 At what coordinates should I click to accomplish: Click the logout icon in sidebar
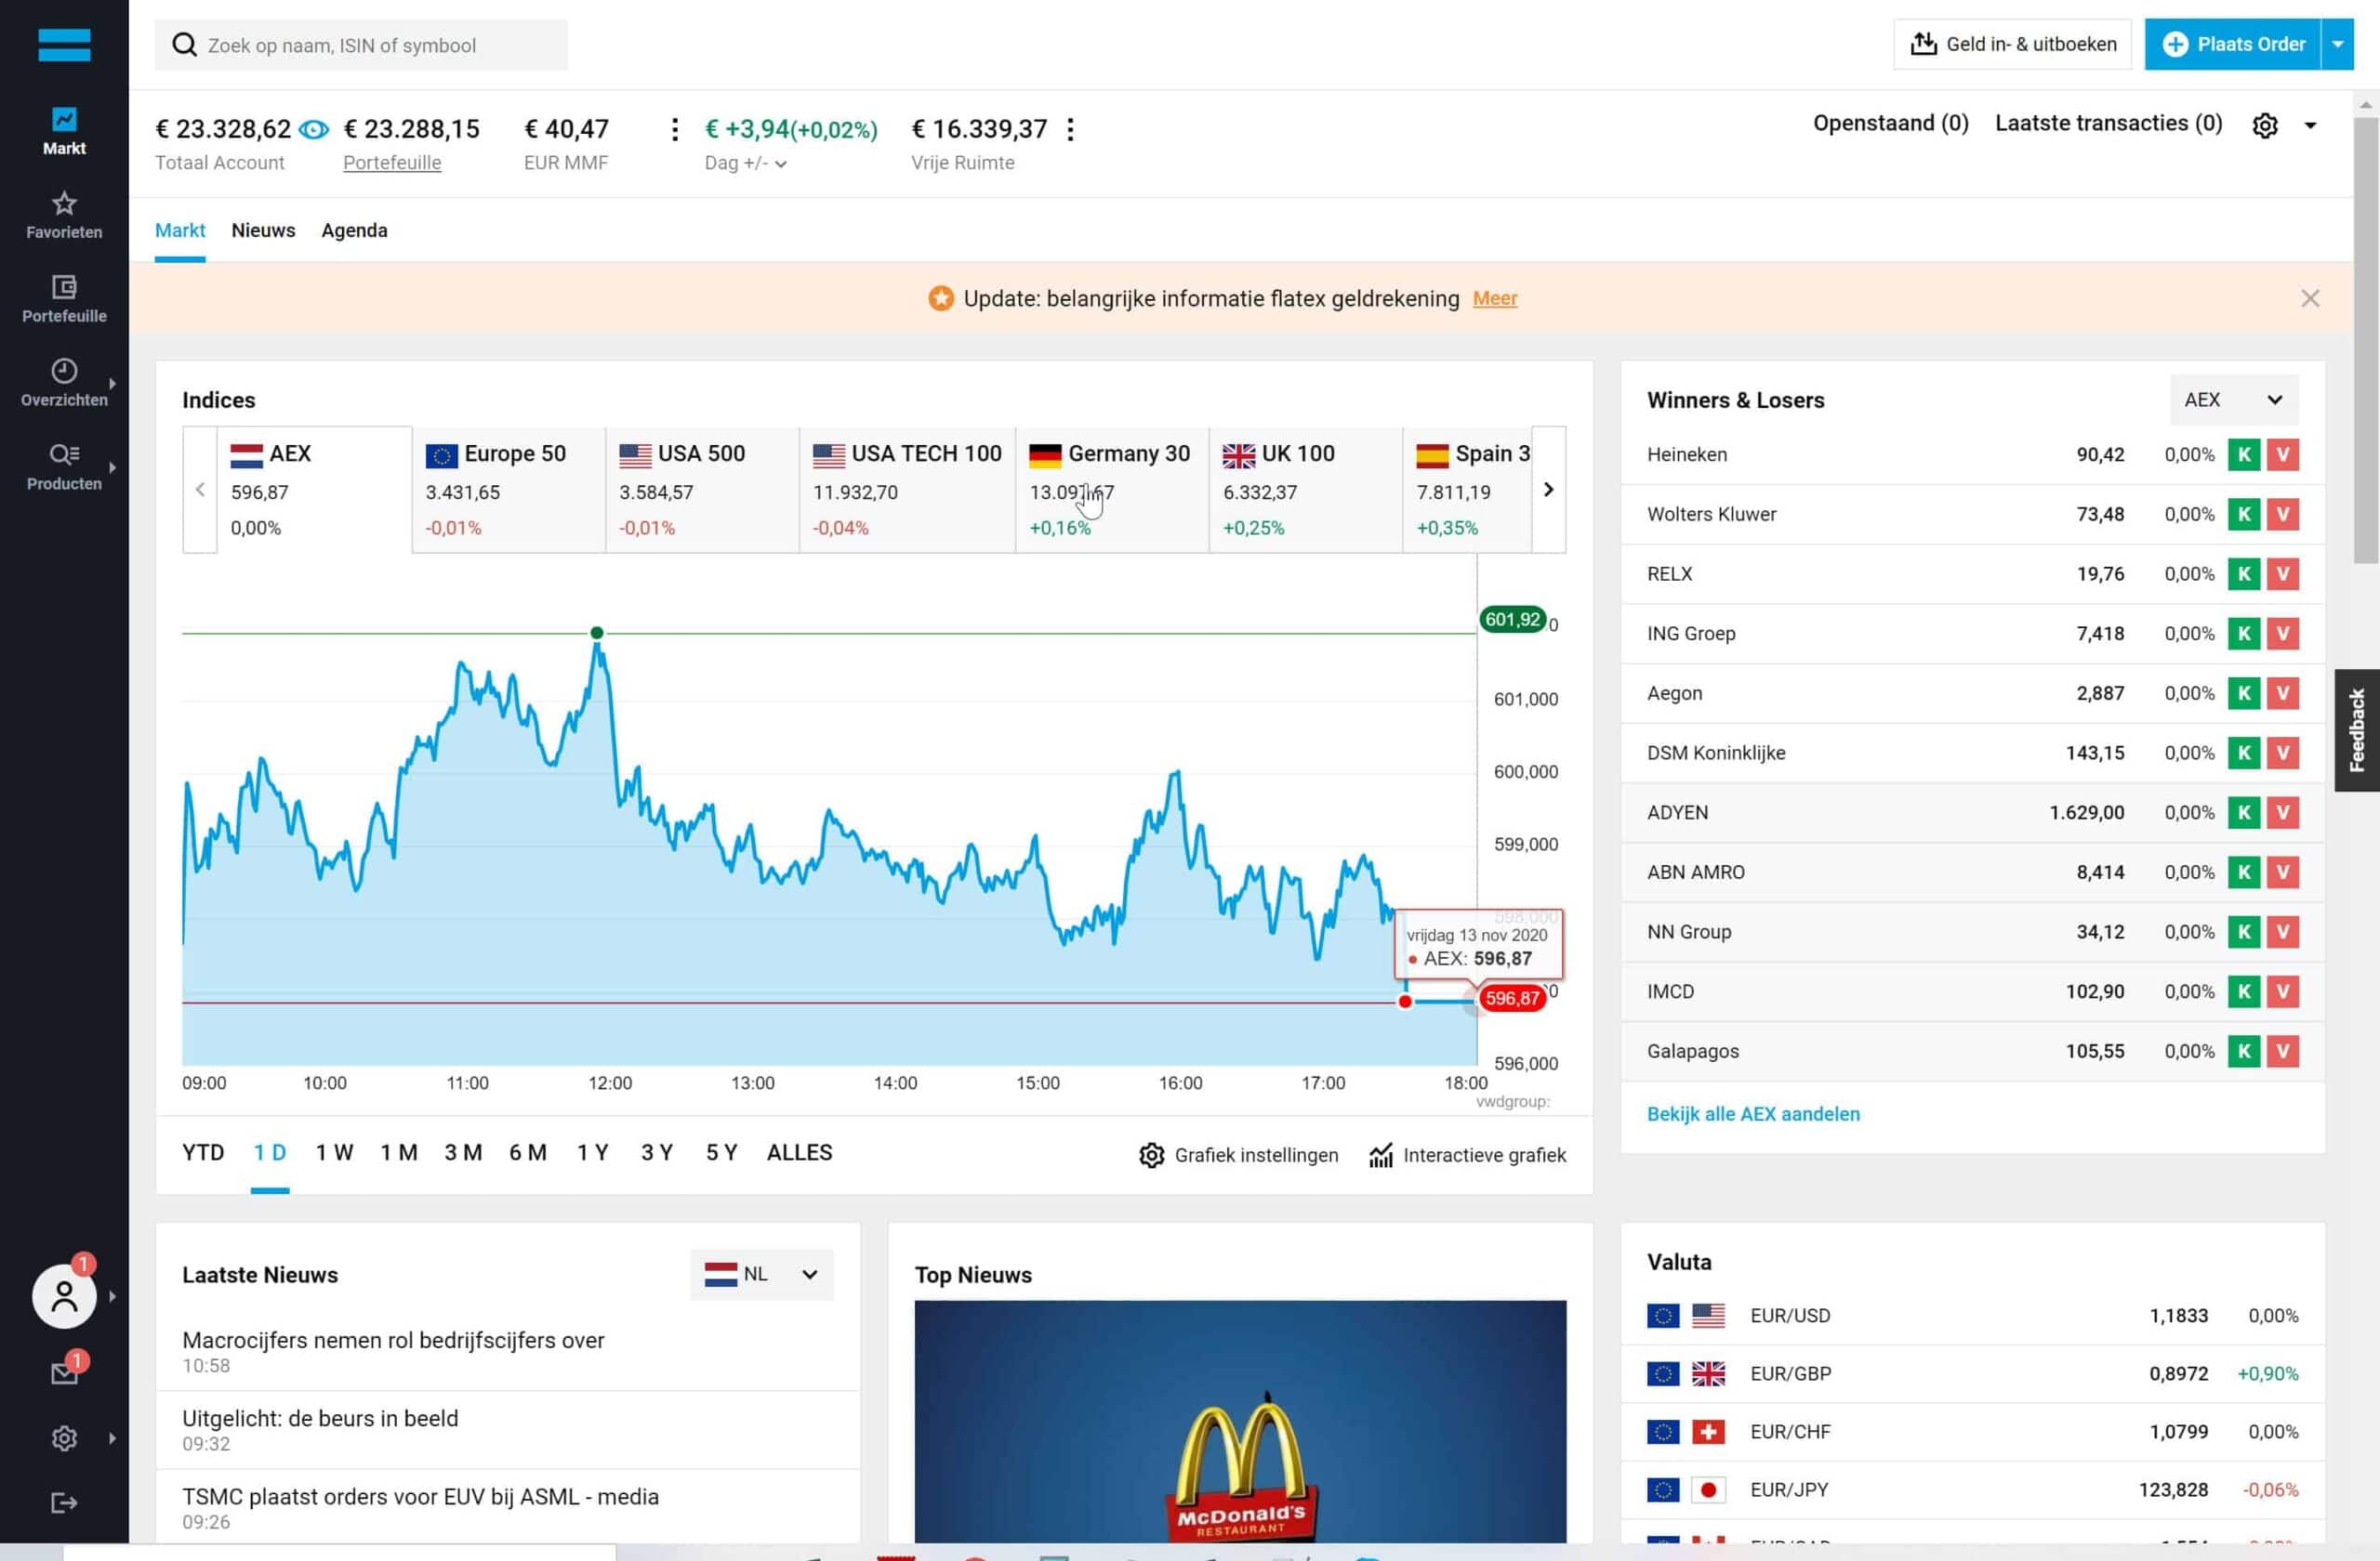click(x=64, y=1502)
